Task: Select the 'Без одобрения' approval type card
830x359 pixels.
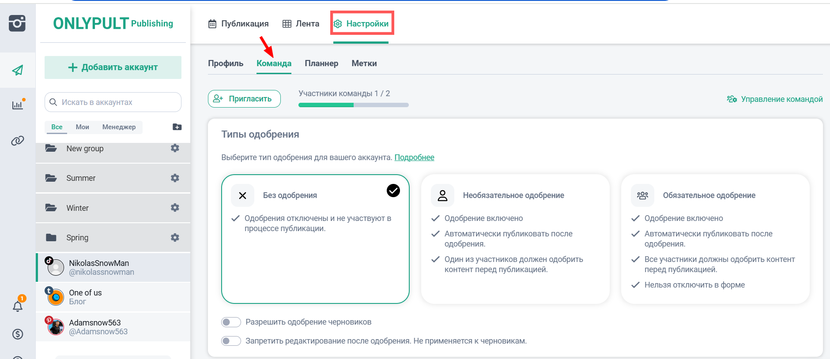Action: tap(315, 239)
